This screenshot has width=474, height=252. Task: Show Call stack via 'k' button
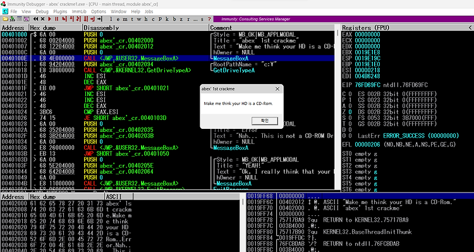167,19
